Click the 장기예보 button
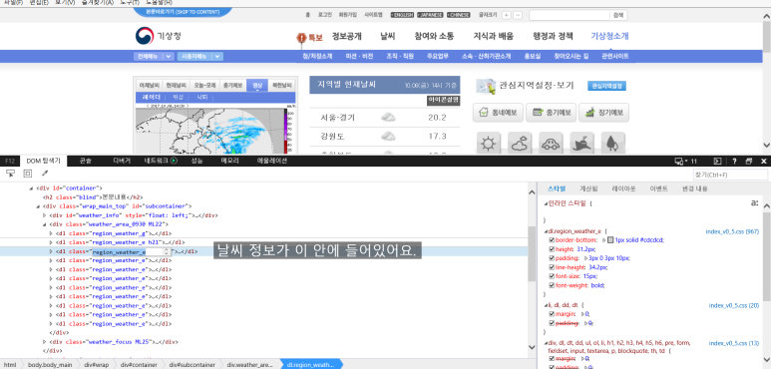Viewport: 771px width, 369px height. (x=603, y=113)
